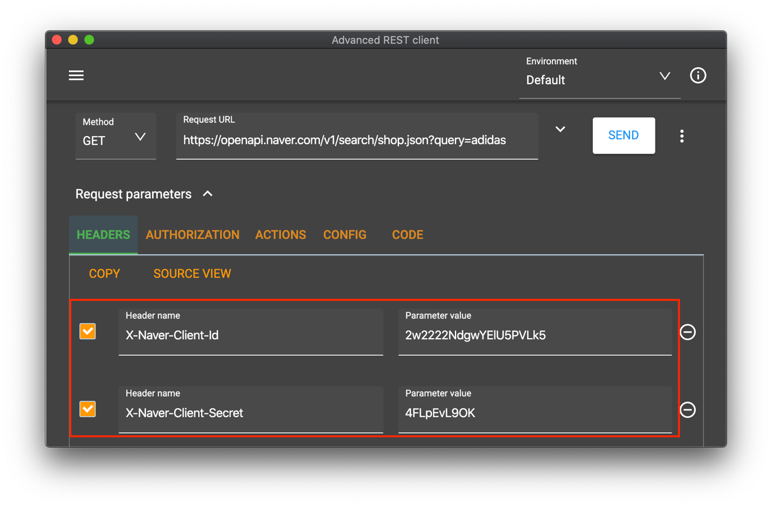The image size is (772, 507).
Task: Maximize the window with the green button
Action: click(x=89, y=40)
